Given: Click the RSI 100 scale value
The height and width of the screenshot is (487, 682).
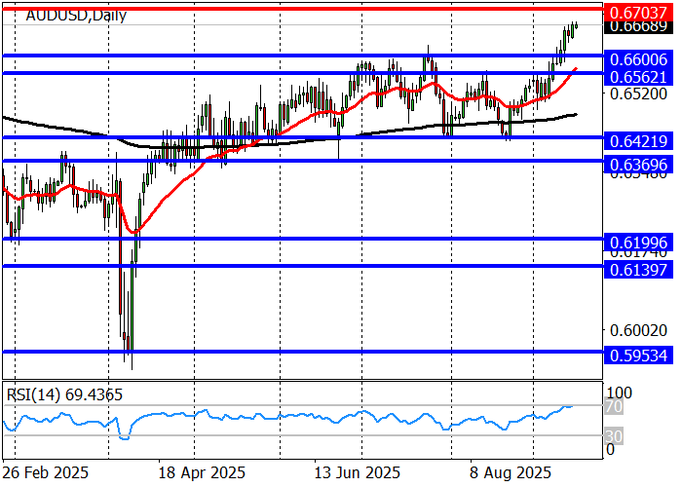Looking at the screenshot, I should pyautogui.click(x=619, y=393).
